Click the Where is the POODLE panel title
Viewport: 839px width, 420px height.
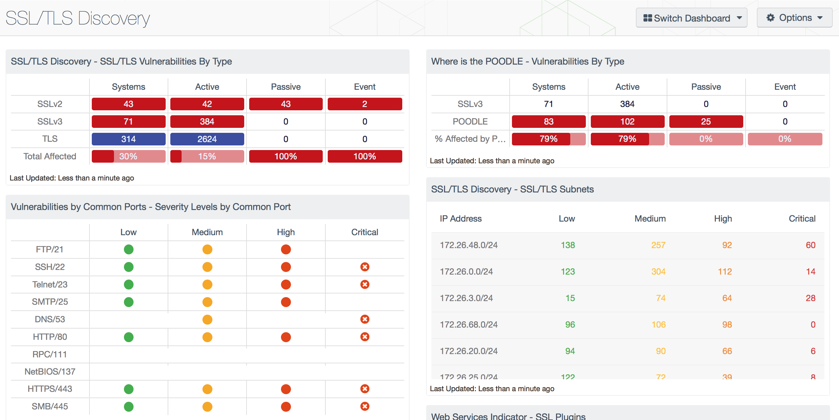click(528, 62)
